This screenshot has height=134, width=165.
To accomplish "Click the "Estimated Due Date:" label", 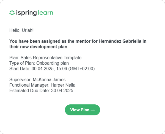I will tap(30, 91).
